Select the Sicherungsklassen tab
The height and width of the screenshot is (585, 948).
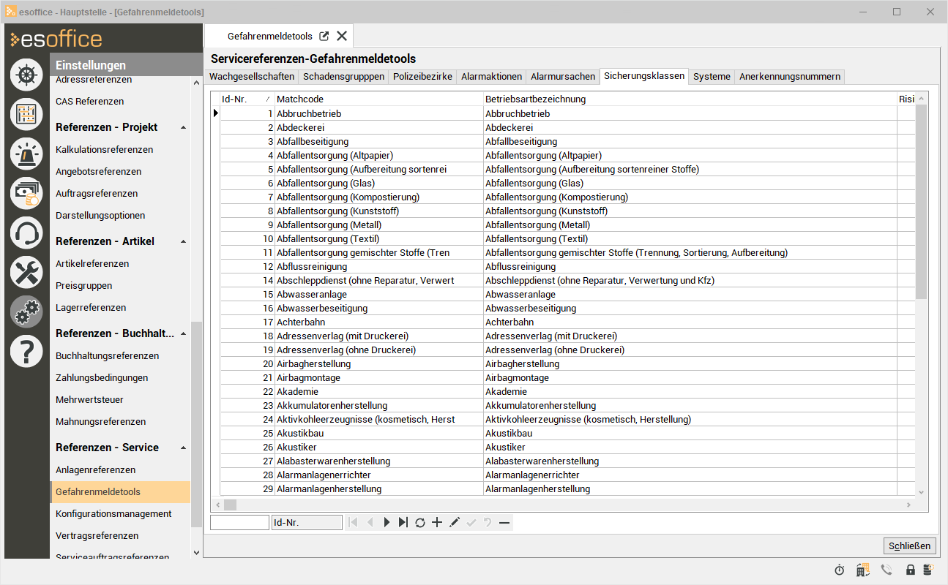coord(644,75)
